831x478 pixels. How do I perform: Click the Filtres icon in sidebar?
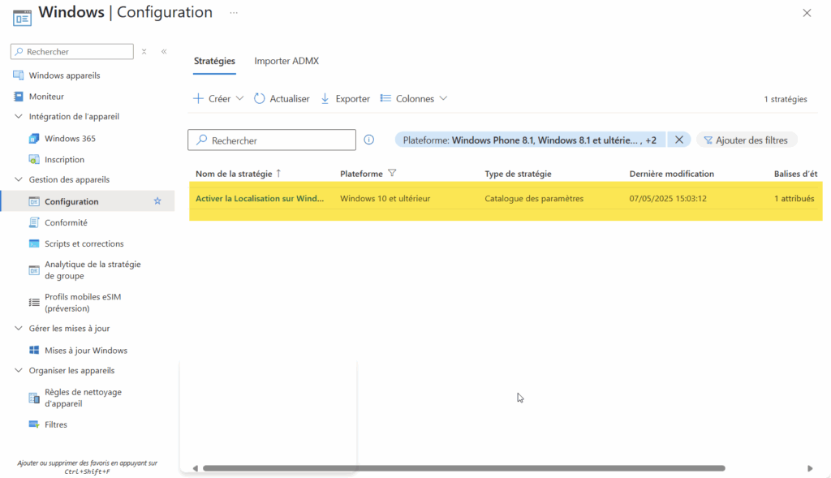point(34,424)
